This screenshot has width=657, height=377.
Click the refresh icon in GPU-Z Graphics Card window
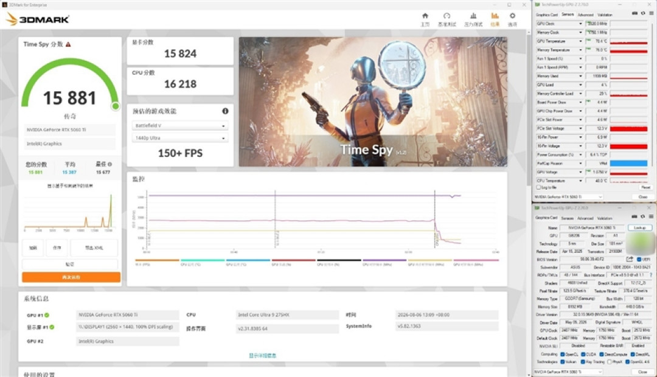643,217
